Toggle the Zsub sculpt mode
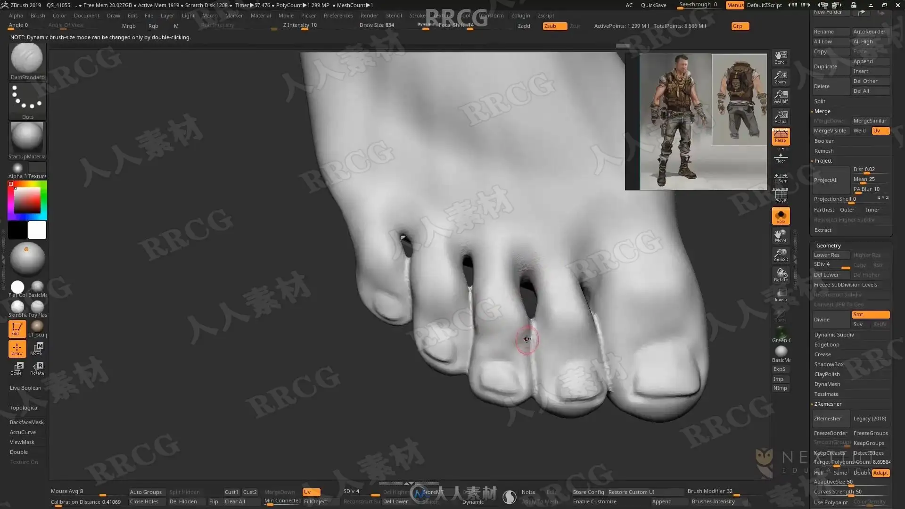905x509 pixels. click(554, 26)
